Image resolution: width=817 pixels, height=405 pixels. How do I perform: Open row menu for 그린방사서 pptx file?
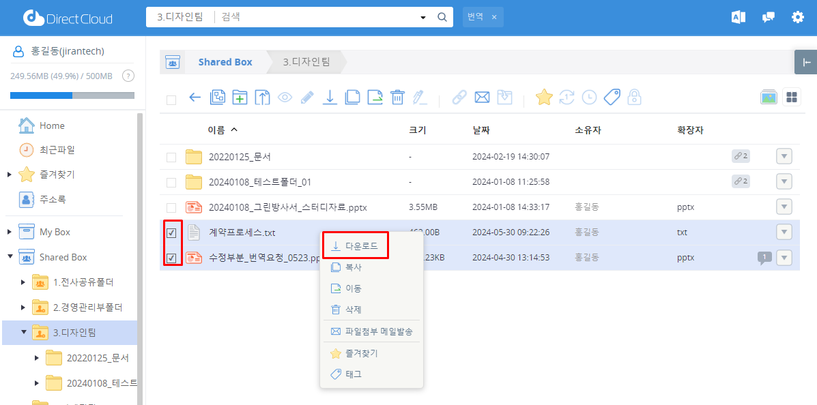(784, 207)
